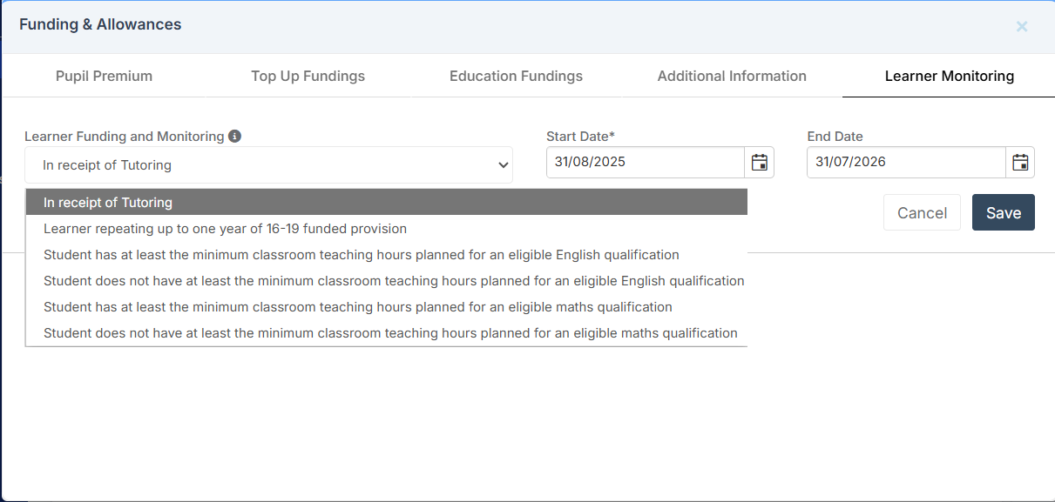Click into the Start Date field
The image size is (1055, 502).
point(646,163)
